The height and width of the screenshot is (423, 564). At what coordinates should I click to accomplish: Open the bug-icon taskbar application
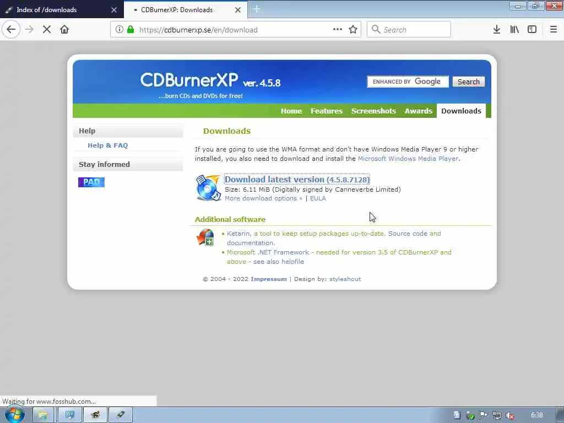(x=95, y=415)
